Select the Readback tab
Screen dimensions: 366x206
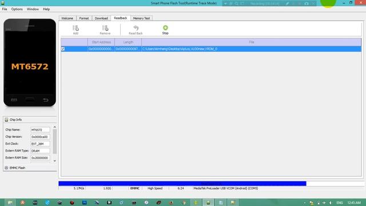(x=121, y=18)
